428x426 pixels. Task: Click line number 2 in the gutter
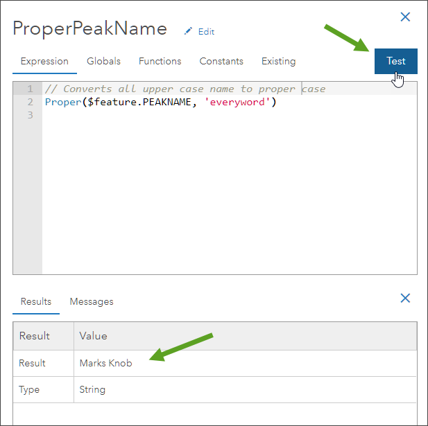coord(30,102)
